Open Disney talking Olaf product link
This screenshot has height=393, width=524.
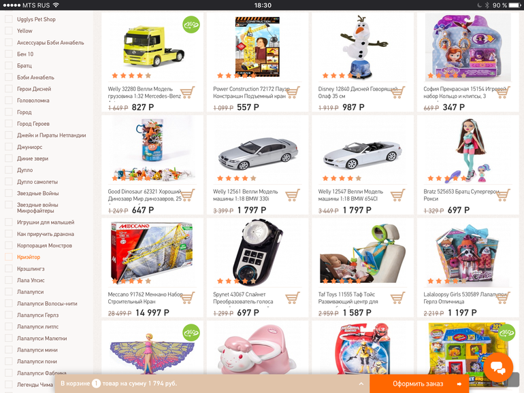point(357,92)
